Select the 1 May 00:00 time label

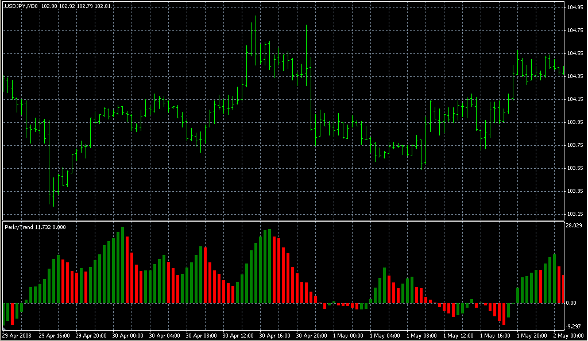click(349, 335)
